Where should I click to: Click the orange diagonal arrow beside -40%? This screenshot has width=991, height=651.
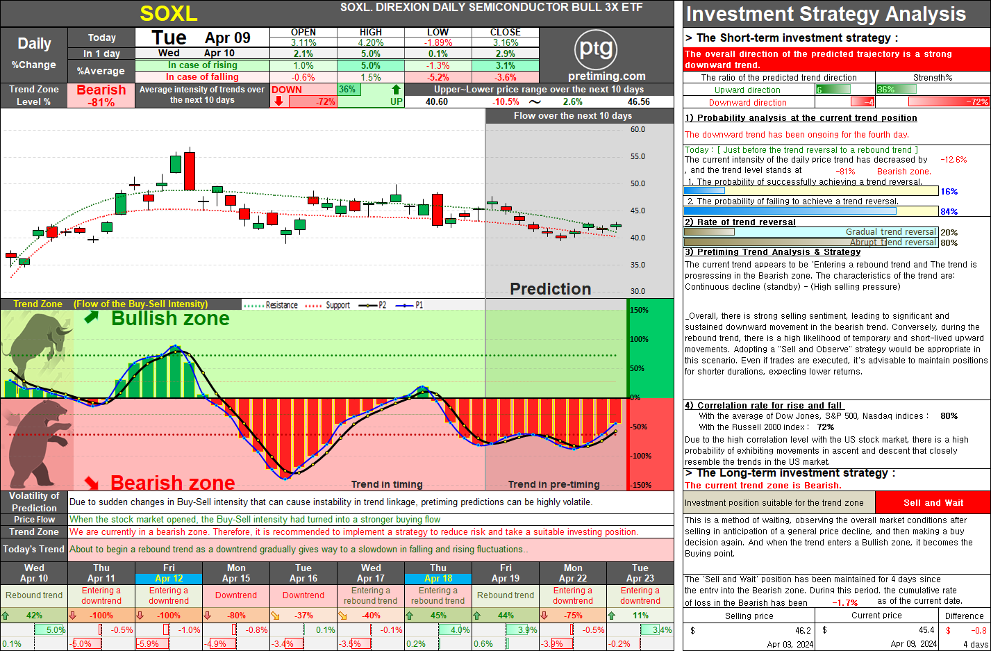[342, 615]
